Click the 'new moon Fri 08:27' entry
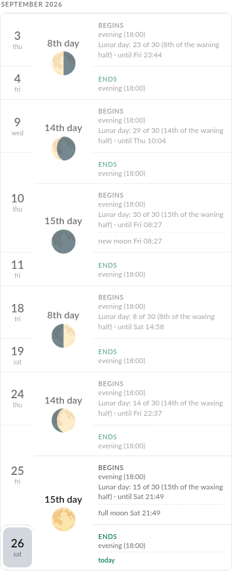 click(130, 241)
